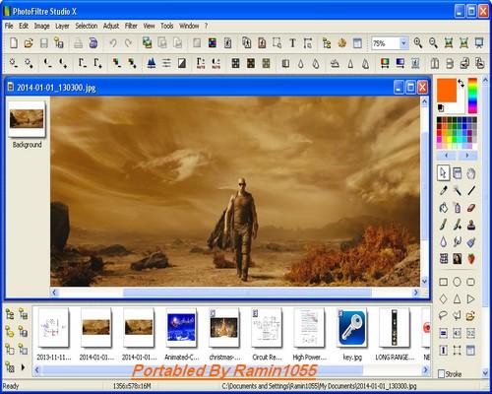Click the 1356x578x16M status bar text
Image resolution: width=492 pixels, height=394 pixels.
coord(132,386)
